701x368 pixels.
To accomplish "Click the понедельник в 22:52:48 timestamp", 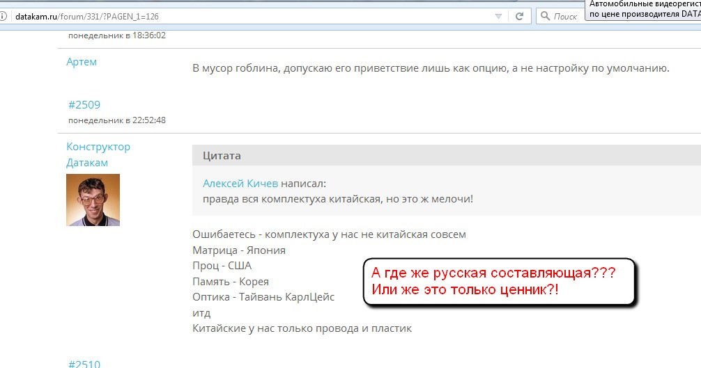I will (117, 120).
